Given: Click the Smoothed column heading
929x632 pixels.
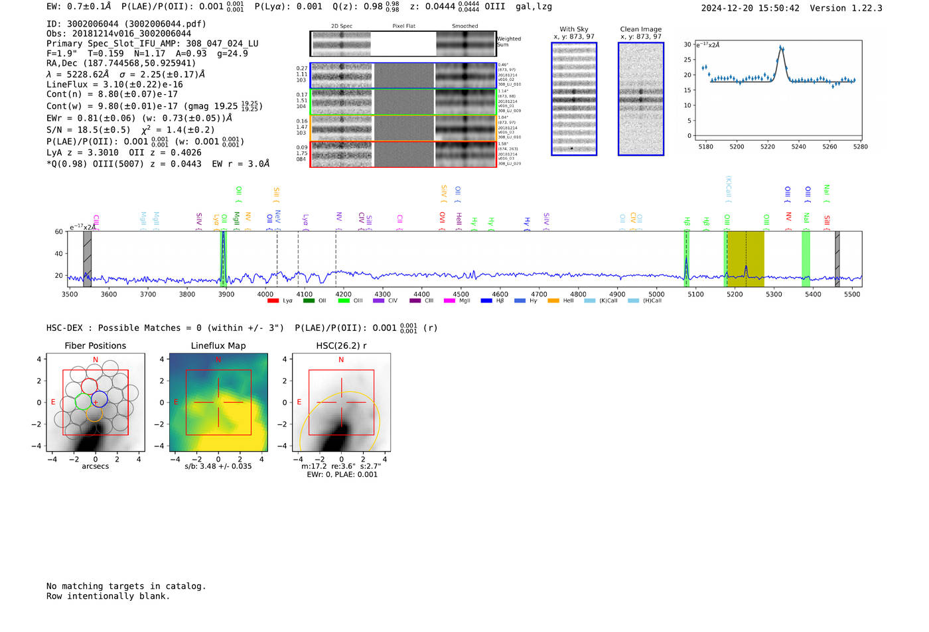Looking at the screenshot, I should click(464, 27).
